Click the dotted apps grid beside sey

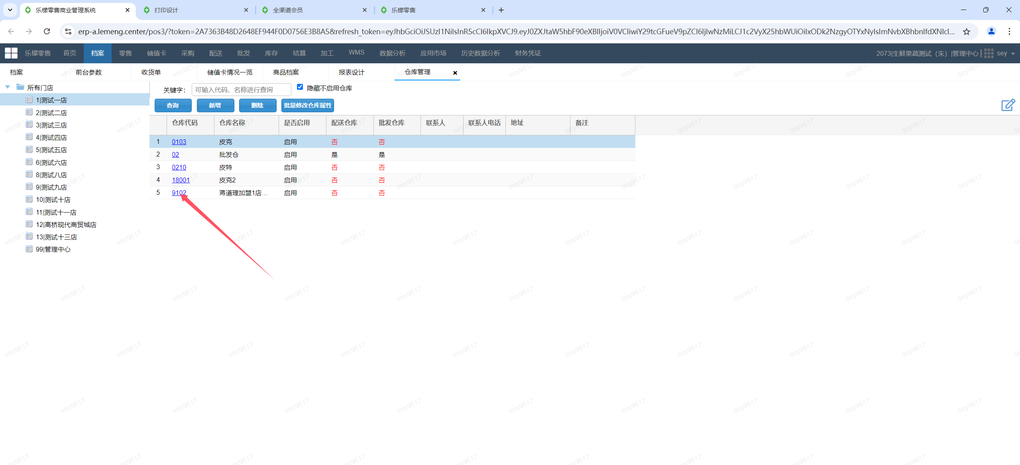(x=989, y=53)
